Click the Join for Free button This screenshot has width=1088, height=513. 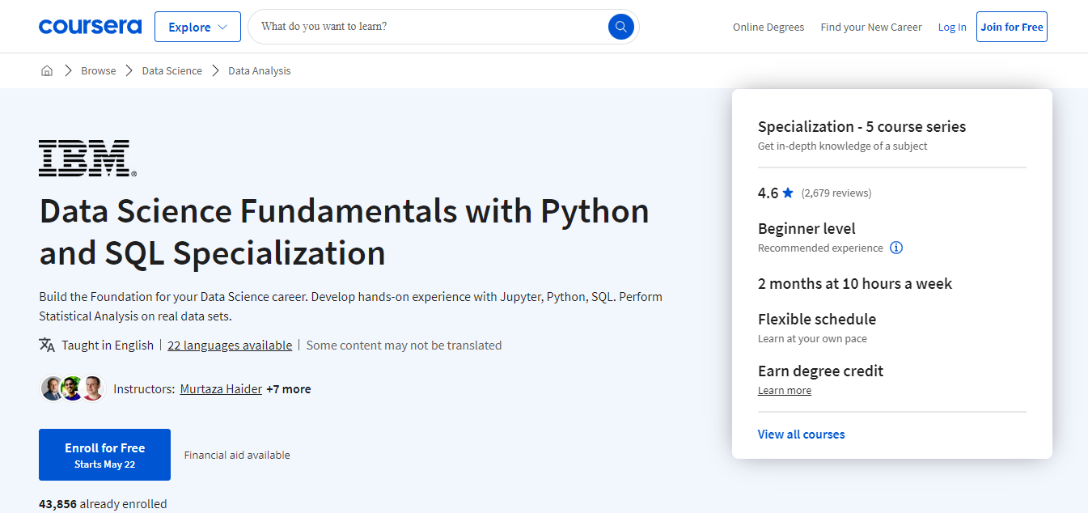pos(1011,27)
